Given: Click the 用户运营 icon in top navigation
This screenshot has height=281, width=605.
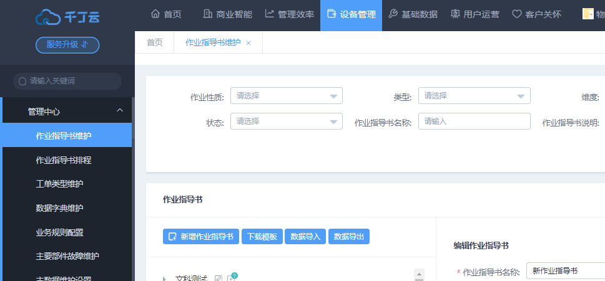Looking at the screenshot, I should pos(455,14).
